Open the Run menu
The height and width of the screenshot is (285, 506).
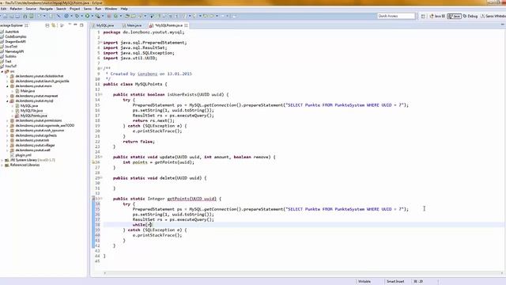[x=98, y=9]
